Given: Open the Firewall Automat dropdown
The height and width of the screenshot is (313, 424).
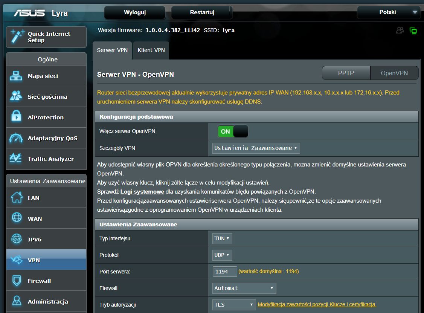Looking at the screenshot, I should point(244,289).
